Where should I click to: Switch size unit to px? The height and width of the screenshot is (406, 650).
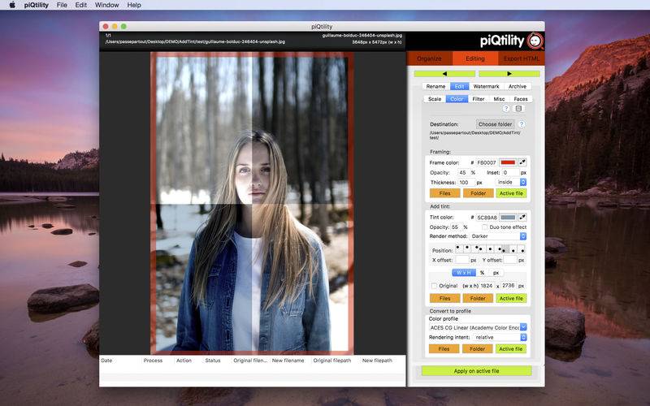pyautogui.click(x=496, y=273)
